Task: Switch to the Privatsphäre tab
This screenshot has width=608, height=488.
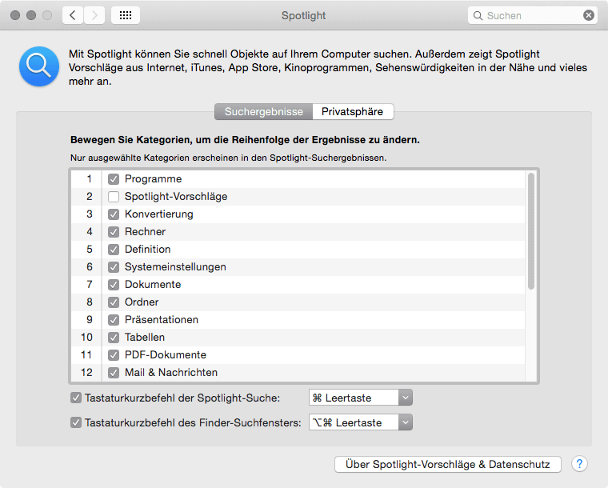Action: point(353,112)
